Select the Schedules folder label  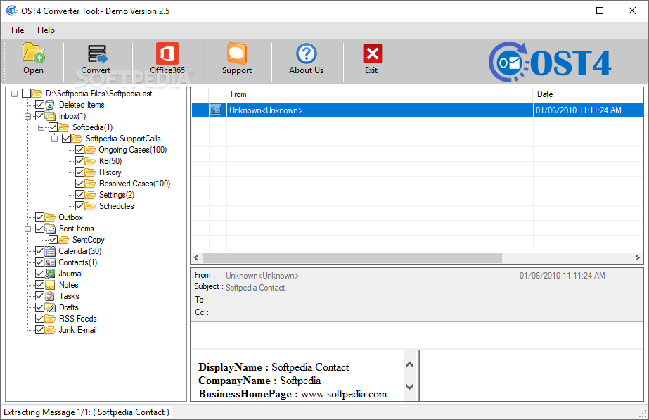(x=116, y=206)
